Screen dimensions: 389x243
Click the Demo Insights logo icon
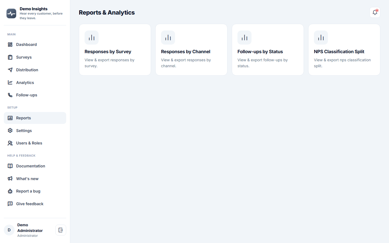coord(11,13)
